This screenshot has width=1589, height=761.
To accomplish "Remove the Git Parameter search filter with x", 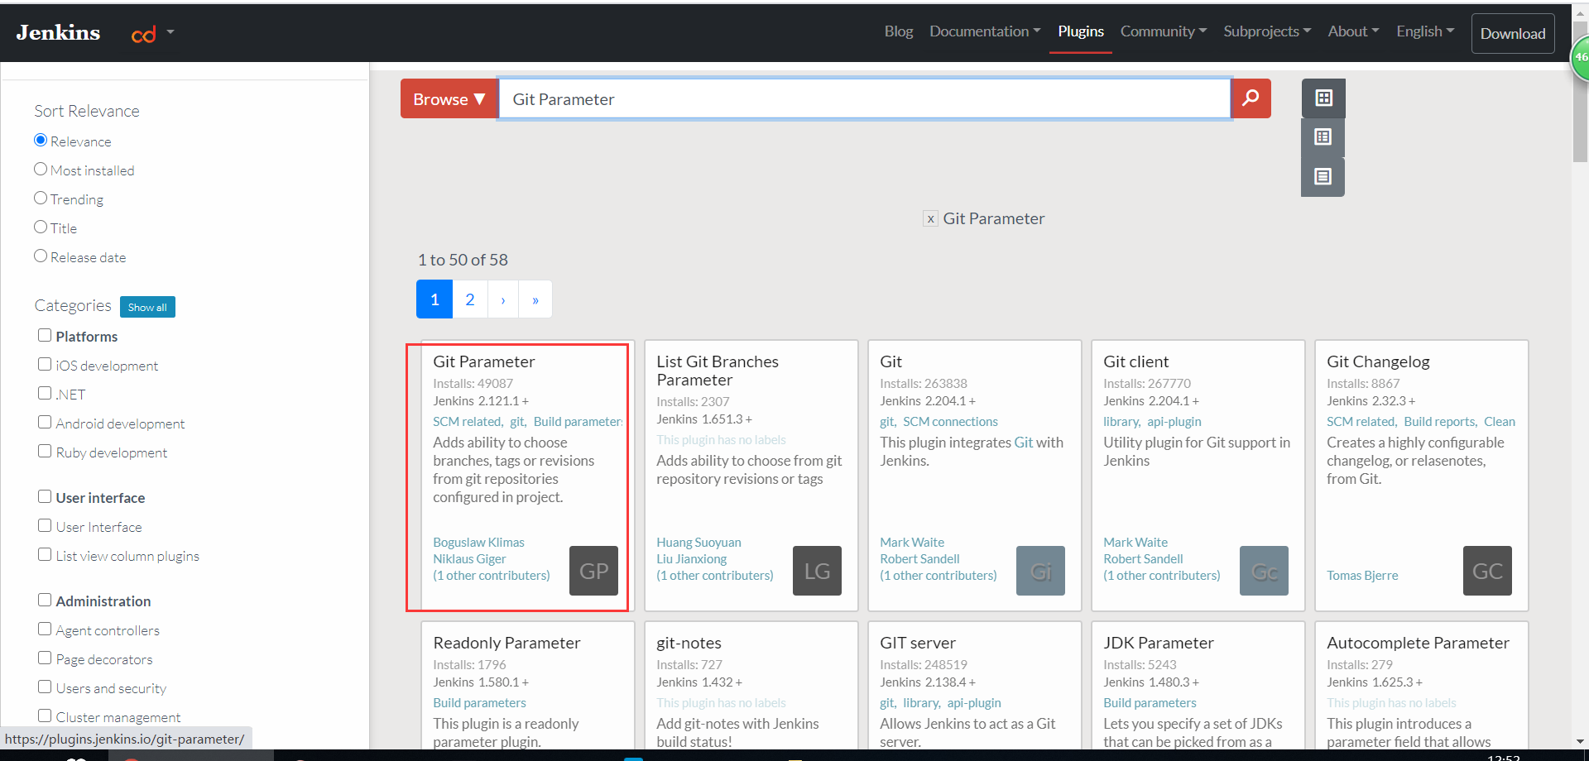I will 931,218.
